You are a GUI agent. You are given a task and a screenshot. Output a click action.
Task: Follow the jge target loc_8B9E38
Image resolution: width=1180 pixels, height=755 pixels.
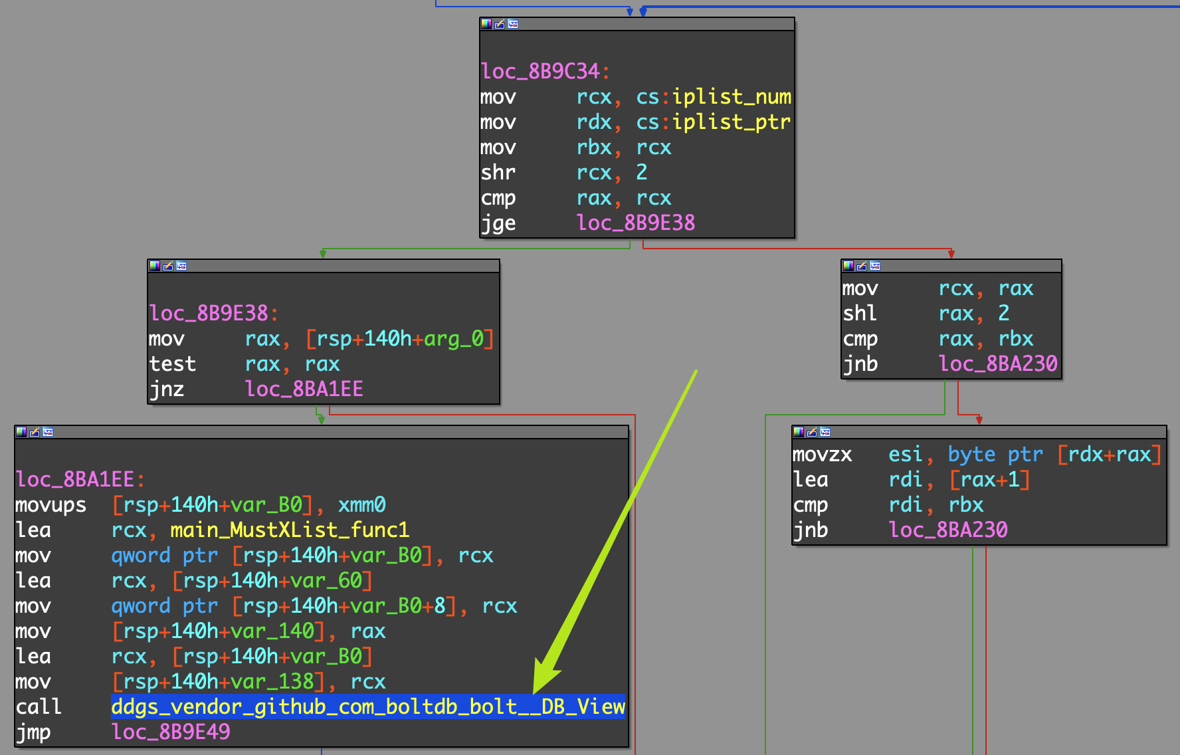tap(636, 223)
